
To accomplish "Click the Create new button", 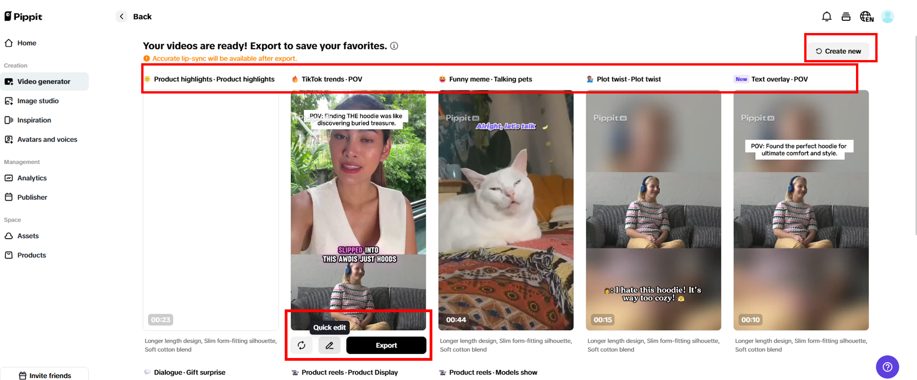I will pos(838,51).
